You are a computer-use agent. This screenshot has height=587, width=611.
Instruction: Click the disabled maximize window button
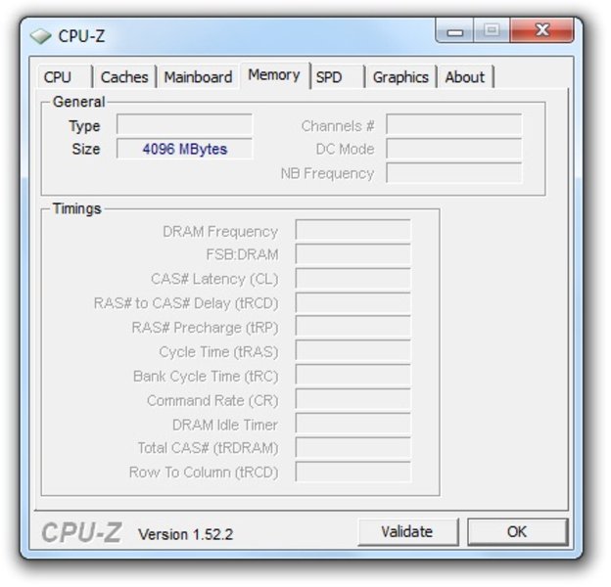click(x=493, y=30)
